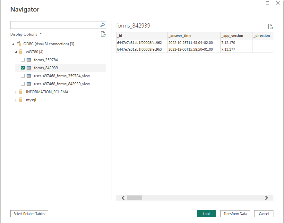Click the horizontal scrollbar thumb
284x223 pixels.
tap(134, 198)
